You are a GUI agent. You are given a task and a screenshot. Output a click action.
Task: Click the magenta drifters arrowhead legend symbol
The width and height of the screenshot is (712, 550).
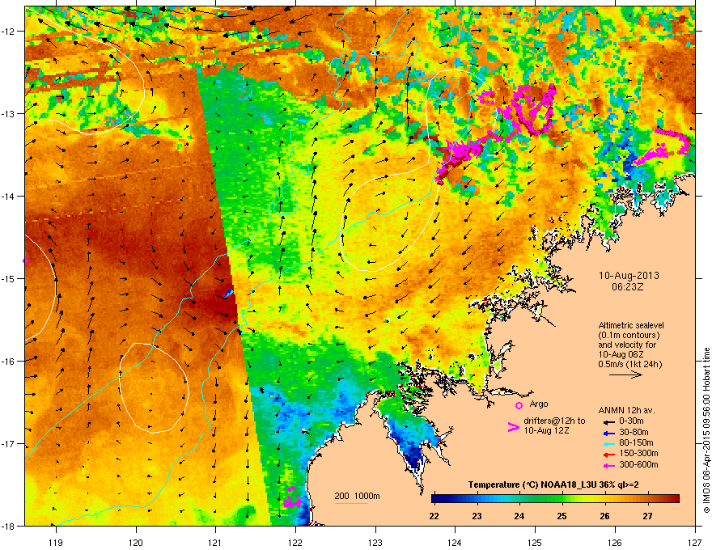click(x=514, y=427)
